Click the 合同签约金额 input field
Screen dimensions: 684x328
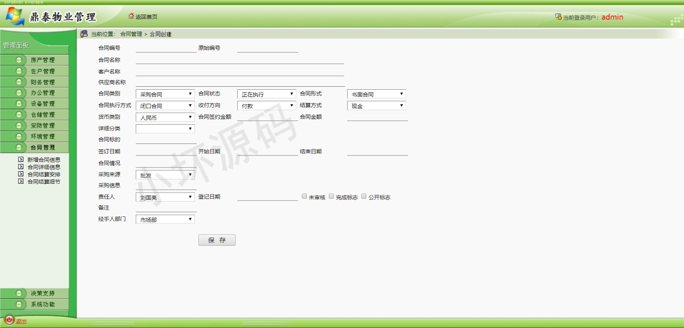268,117
